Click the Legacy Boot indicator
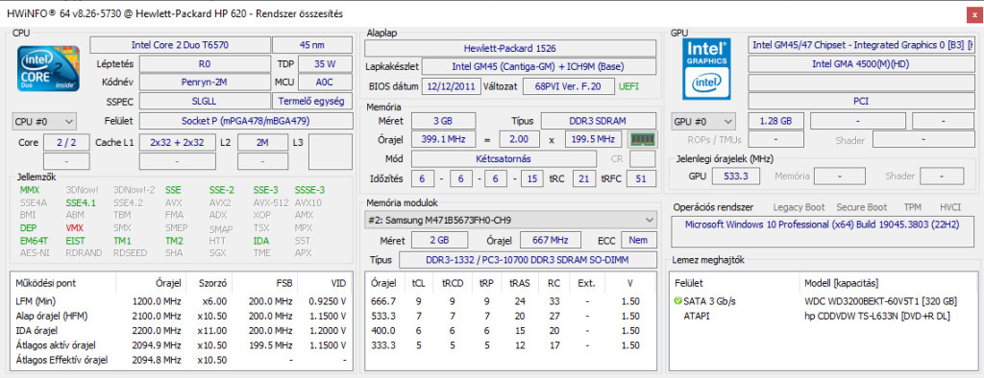The image size is (984, 378). tap(799, 207)
